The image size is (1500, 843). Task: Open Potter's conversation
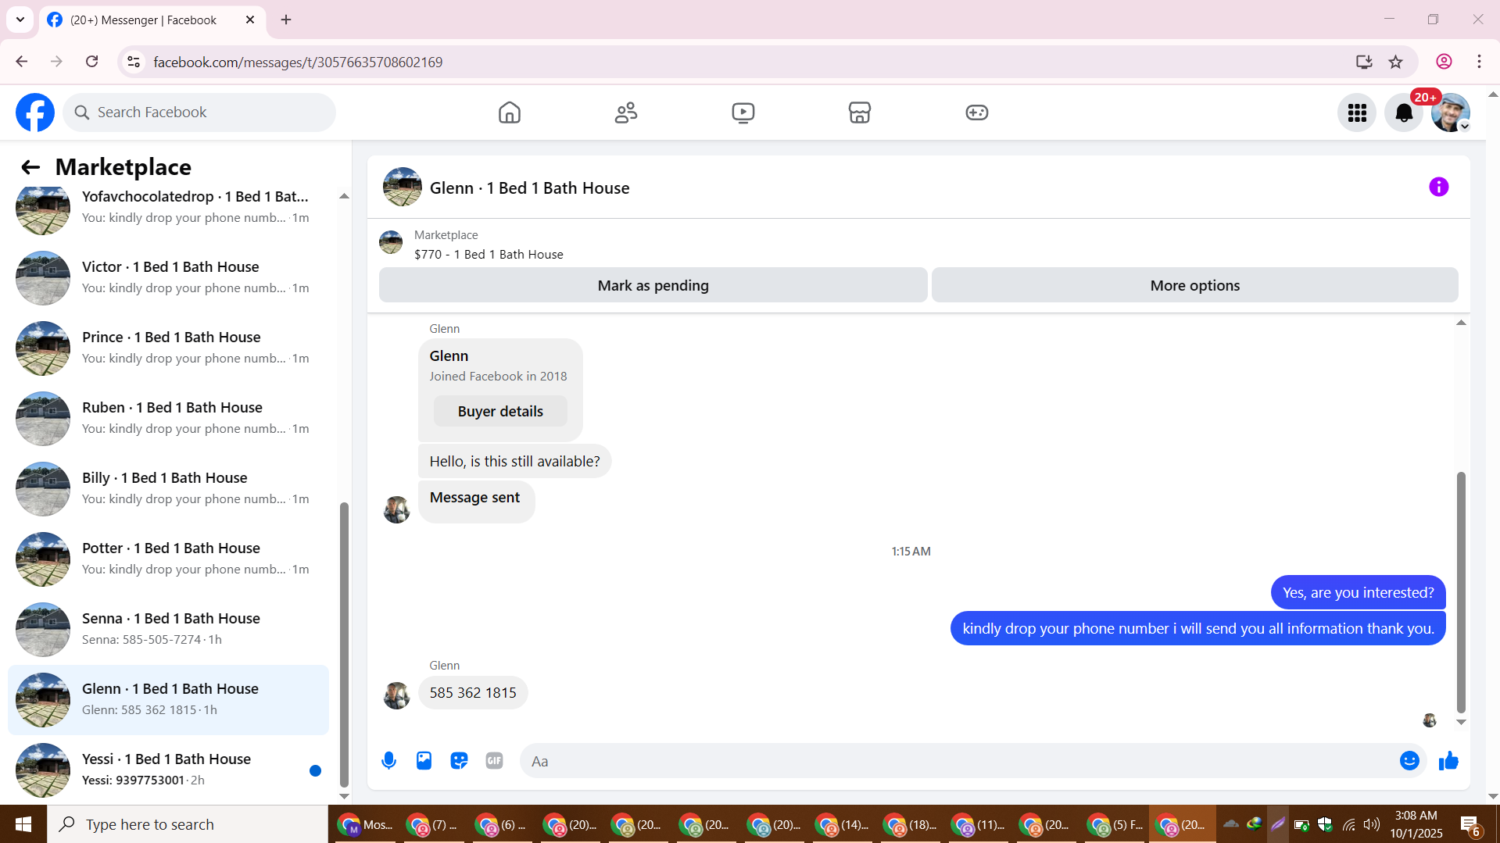pyautogui.click(x=168, y=559)
